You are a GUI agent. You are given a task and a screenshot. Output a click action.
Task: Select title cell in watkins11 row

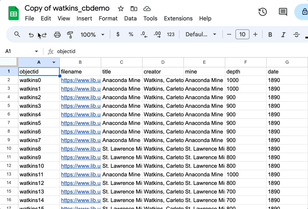coord(121,175)
